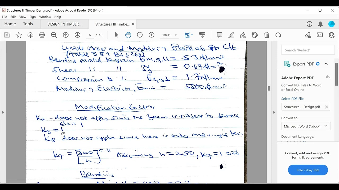
Task: Open the View menu
Action: pyautogui.click(x=23, y=17)
